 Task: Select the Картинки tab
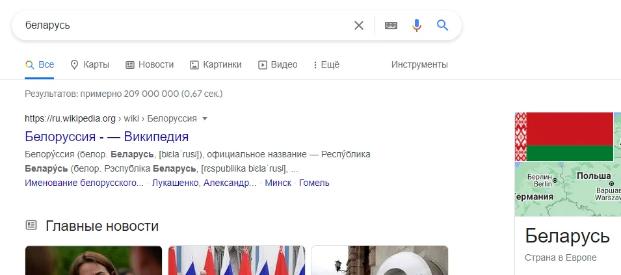215,64
